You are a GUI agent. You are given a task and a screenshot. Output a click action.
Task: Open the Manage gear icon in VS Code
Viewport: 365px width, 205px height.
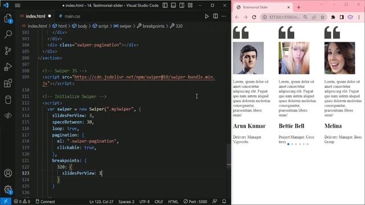(x=8, y=190)
